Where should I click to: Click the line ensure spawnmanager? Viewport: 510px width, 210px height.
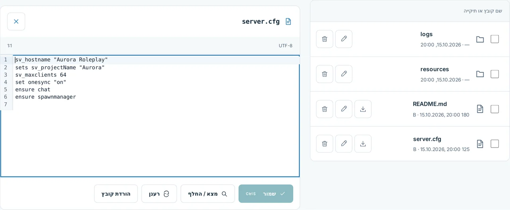tap(46, 97)
